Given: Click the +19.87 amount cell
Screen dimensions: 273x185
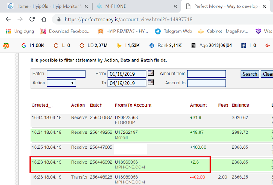Looking at the screenshot, I should (x=197, y=133).
